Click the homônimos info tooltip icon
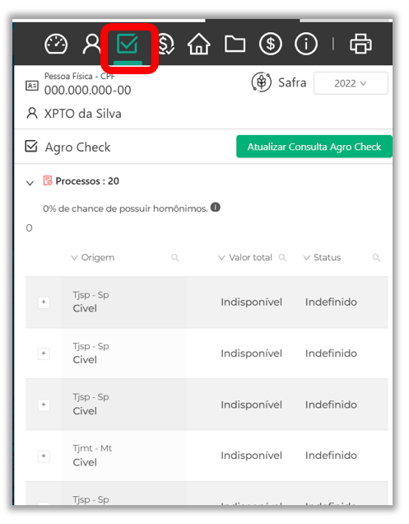Image resolution: width=409 pixels, height=524 pixels. (216, 207)
